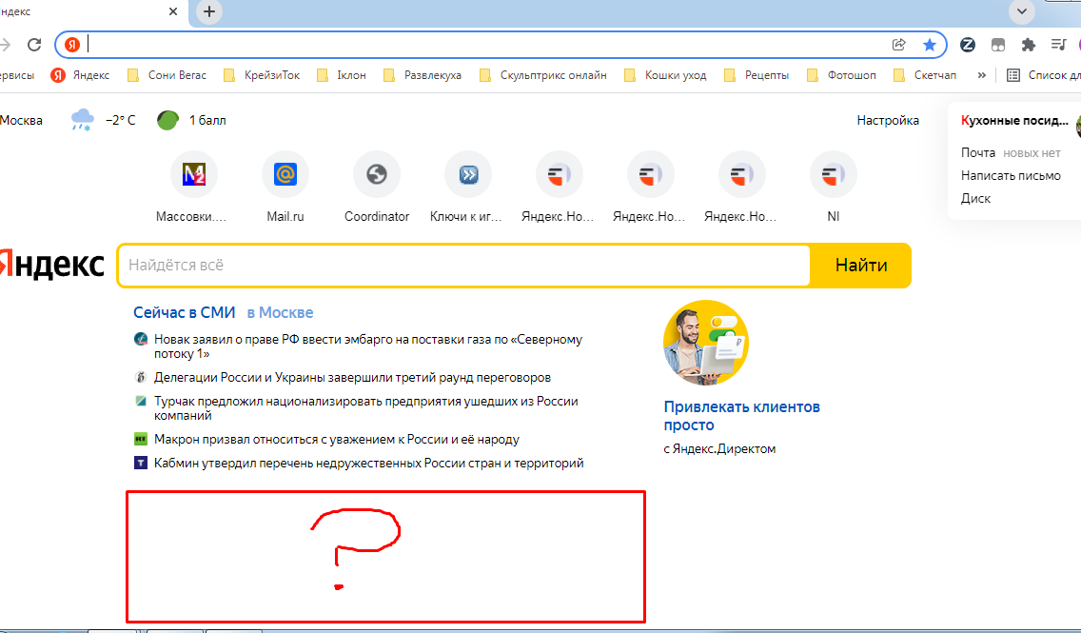Open Настройка settings link
This screenshot has width=1081, height=633.
click(x=888, y=120)
